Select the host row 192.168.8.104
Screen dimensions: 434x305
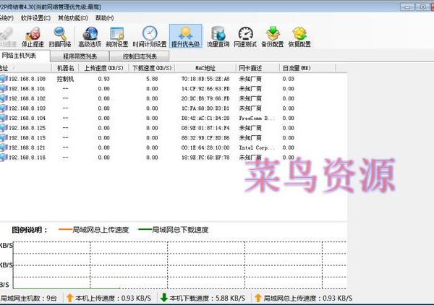point(27,118)
